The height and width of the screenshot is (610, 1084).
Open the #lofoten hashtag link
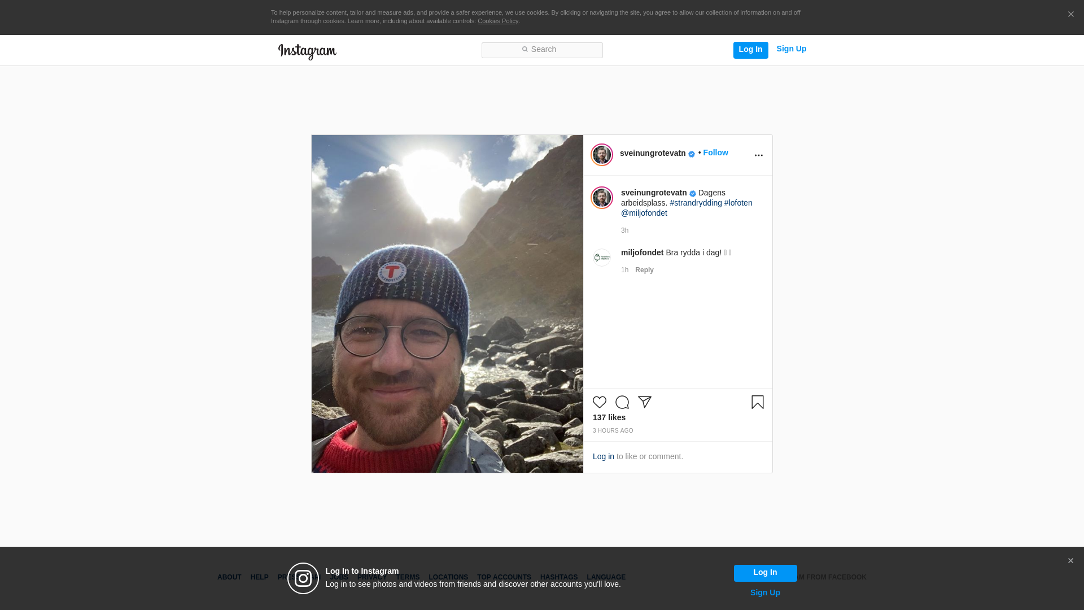(738, 203)
